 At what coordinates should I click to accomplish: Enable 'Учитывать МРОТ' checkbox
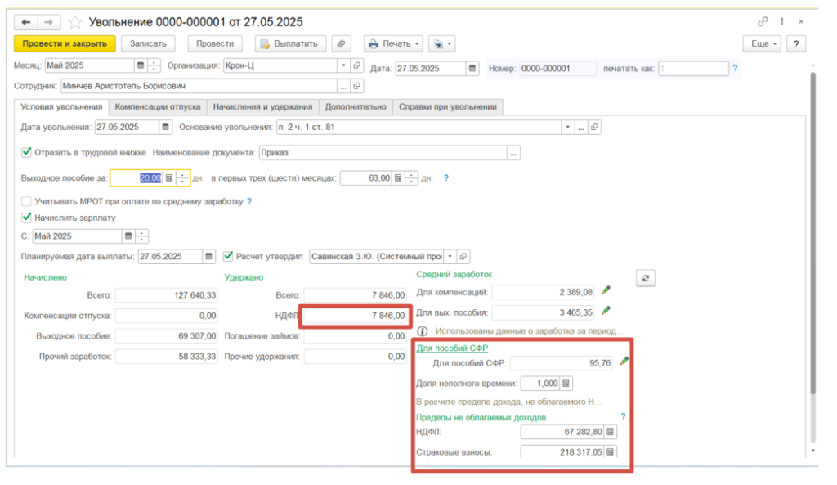pos(26,201)
